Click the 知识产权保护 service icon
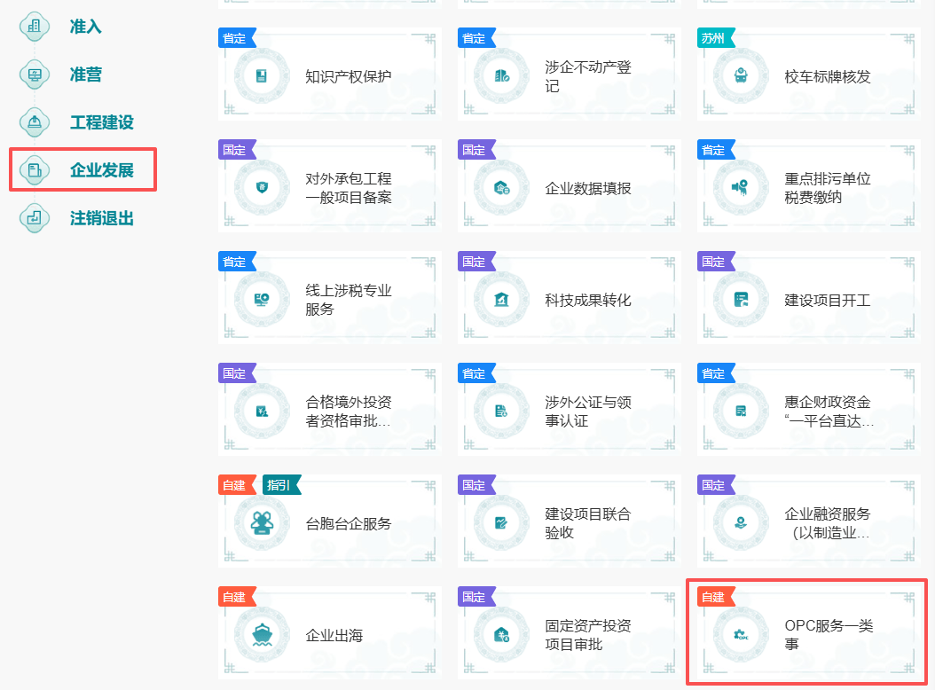The height and width of the screenshot is (690, 935). 261,76
